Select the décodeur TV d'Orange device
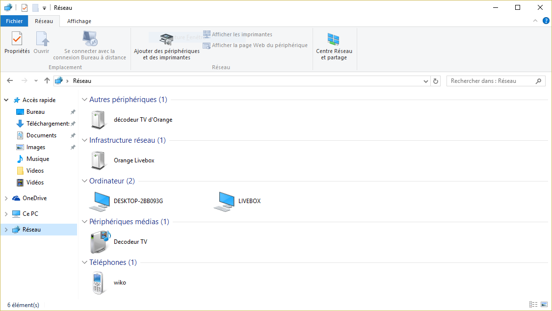 [x=132, y=120]
